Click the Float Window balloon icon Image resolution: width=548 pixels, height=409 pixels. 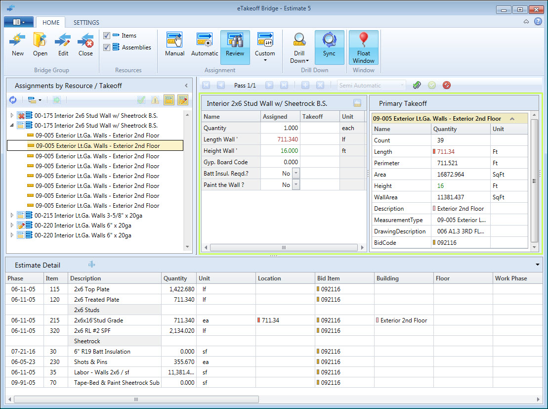pos(363,41)
